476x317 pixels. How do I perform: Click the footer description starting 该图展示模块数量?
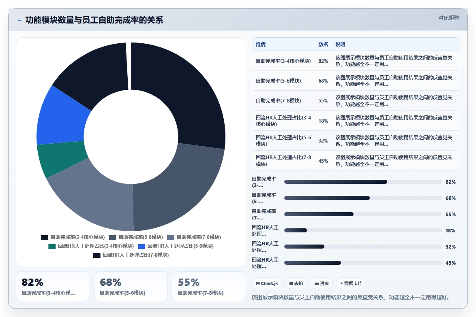[x=351, y=297]
